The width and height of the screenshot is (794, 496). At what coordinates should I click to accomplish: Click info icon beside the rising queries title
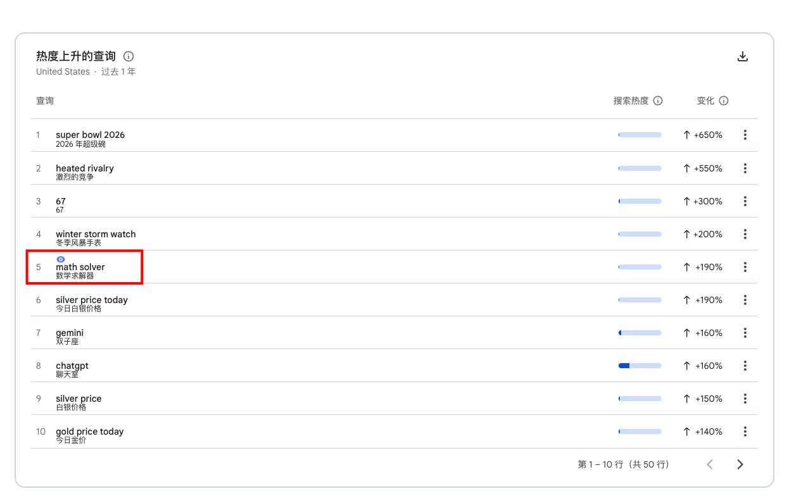(129, 56)
